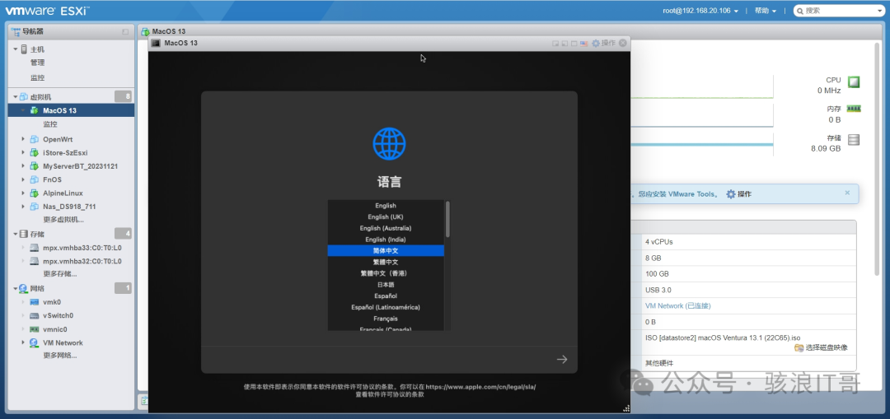890x419 pixels.
Task: Open console actions gear (操作) in title bar
Action: [x=603, y=43]
